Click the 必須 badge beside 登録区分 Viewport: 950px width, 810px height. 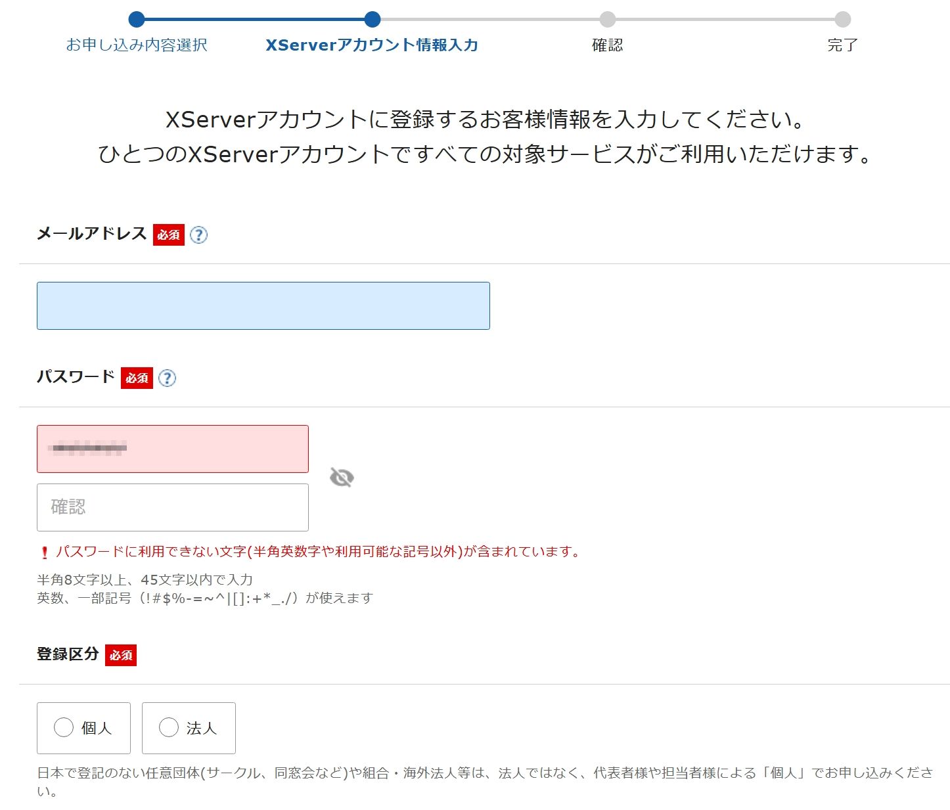(121, 655)
